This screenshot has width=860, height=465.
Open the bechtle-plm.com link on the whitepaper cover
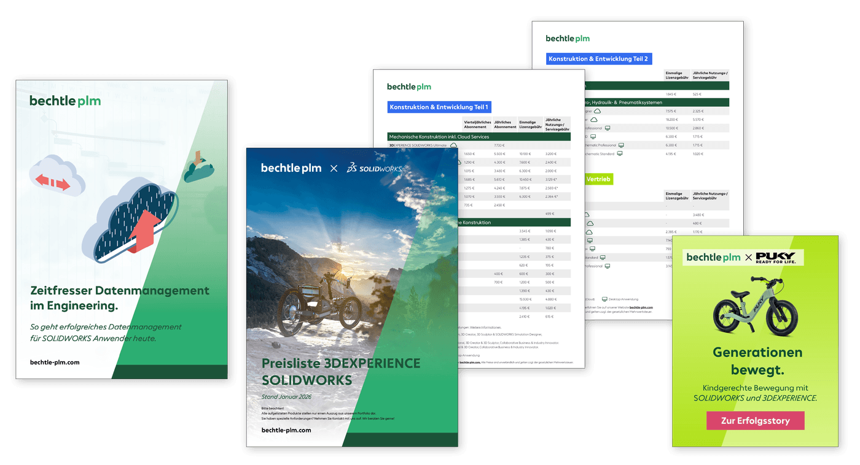pyautogui.click(x=55, y=362)
